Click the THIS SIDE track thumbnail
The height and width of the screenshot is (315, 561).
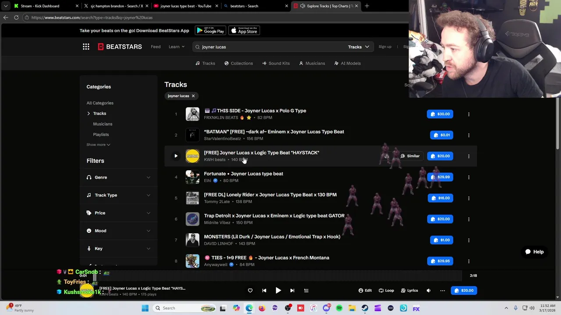pos(192,114)
